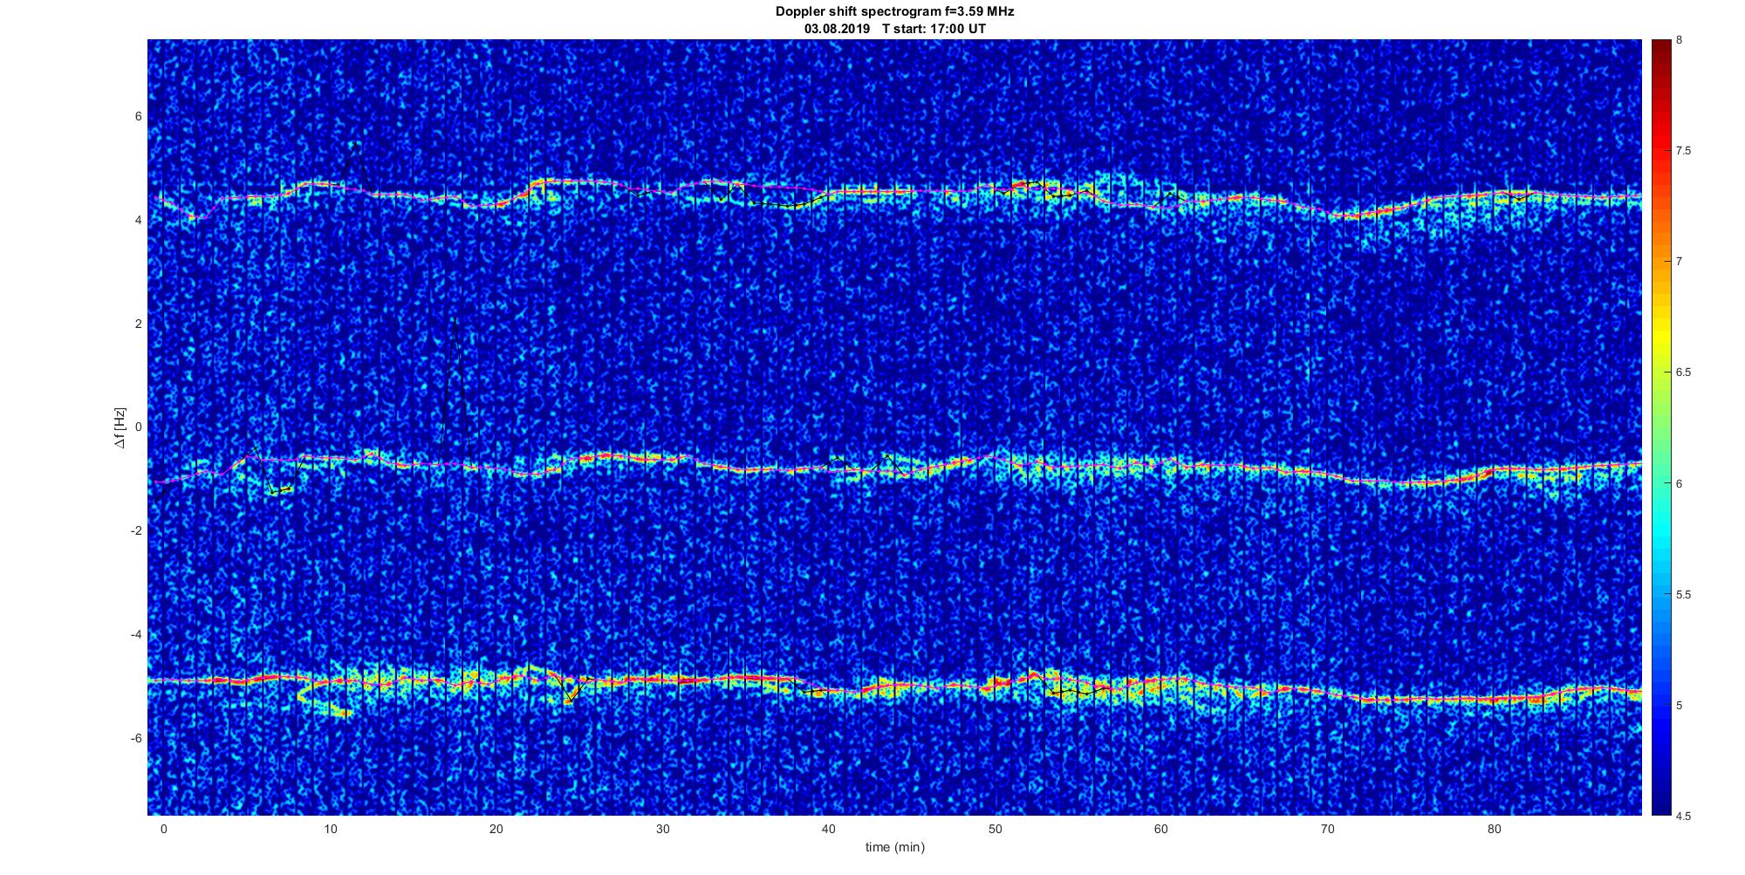The image size is (1745, 875).
Task: Click x-axis tick label 40
Action: click(x=829, y=829)
